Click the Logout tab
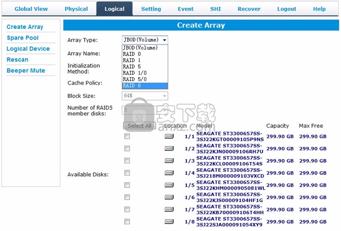 pyautogui.click(x=287, y=9)
